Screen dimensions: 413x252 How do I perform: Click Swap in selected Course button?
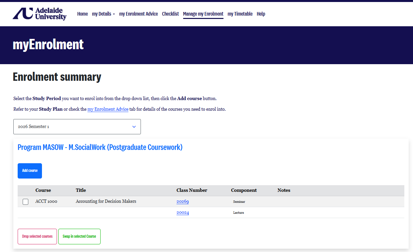pos(79,236)
